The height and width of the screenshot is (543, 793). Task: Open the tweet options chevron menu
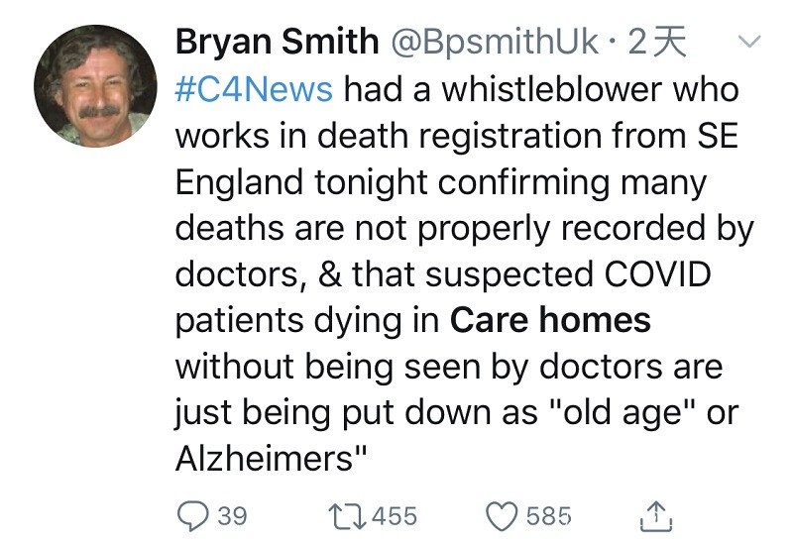pyautogui.click(x=750, y=43)
